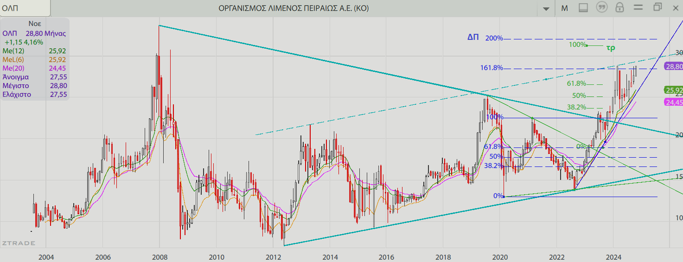Click the green 38.2% retracement label
This screenshot has width=683, height=262.
point(577,107)
